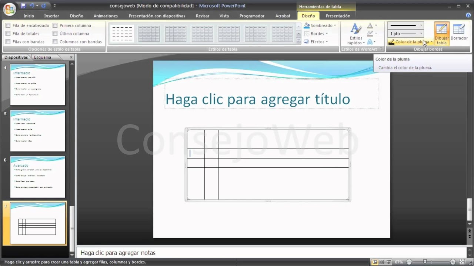
Task: Redo the last action
Action: click(x=44, y=6)
